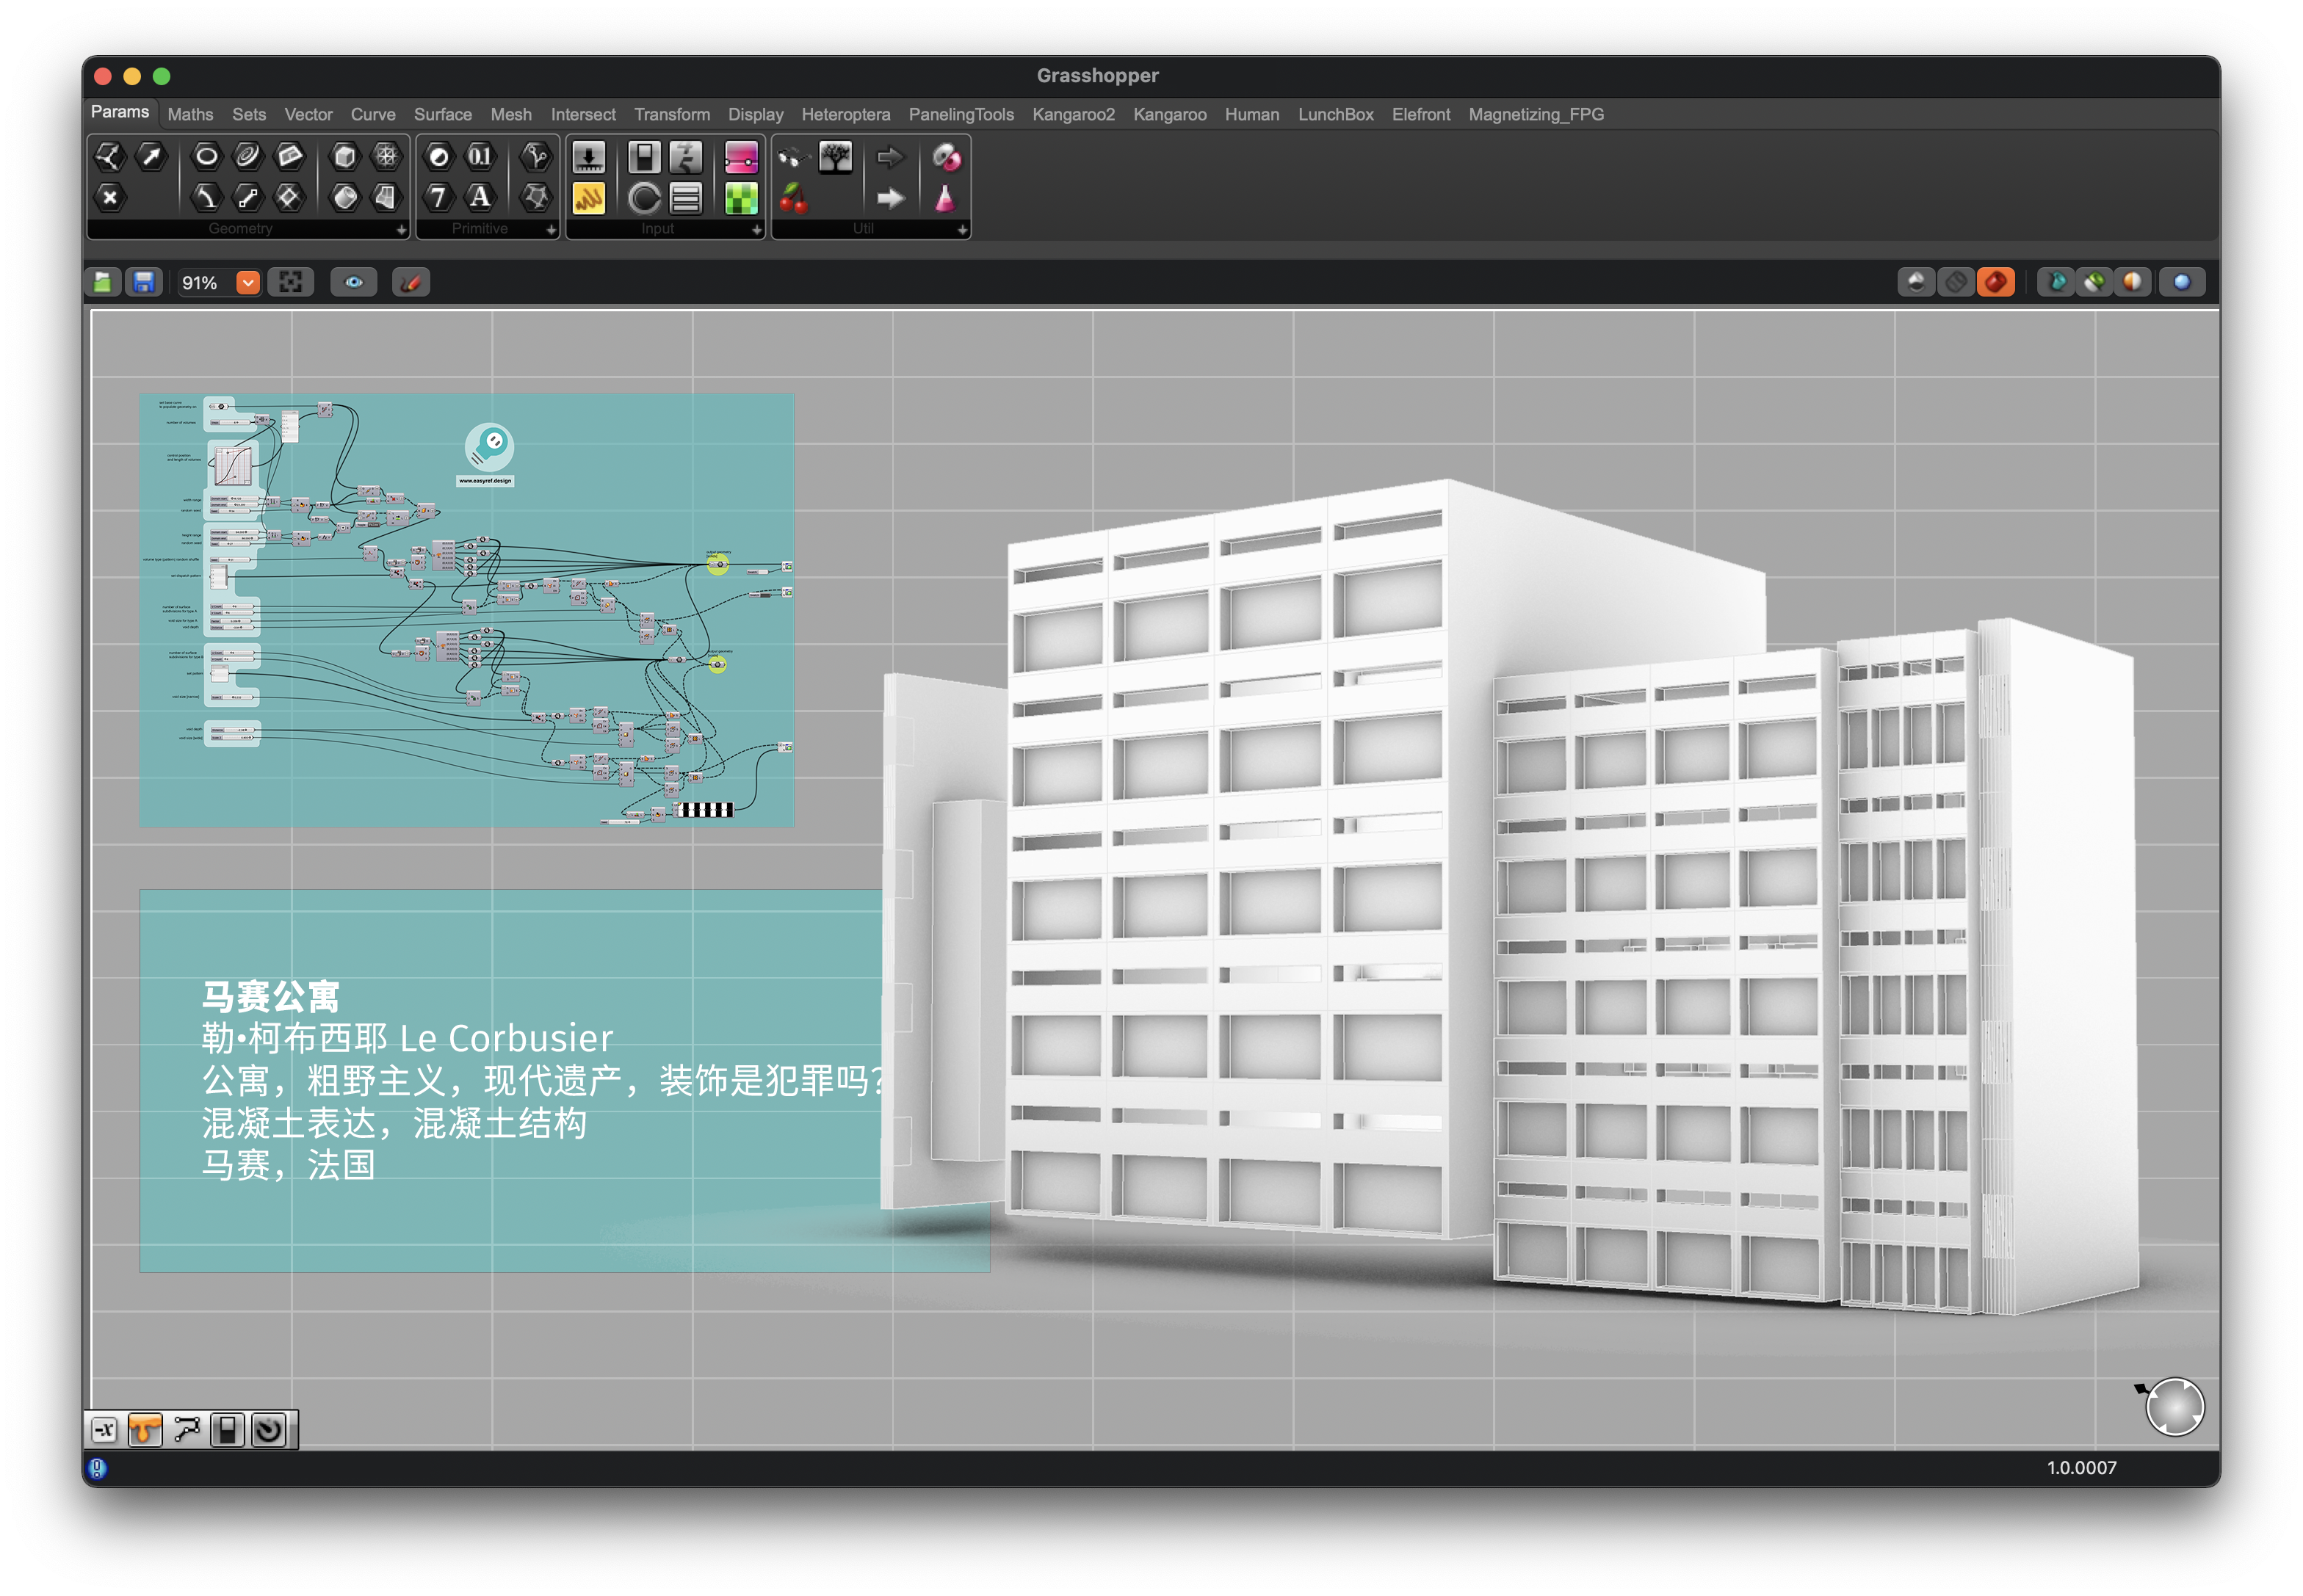Select the cherry Cherry Picker icon
This screenshot has width=2303, height=1596.
tap(793, 198)
